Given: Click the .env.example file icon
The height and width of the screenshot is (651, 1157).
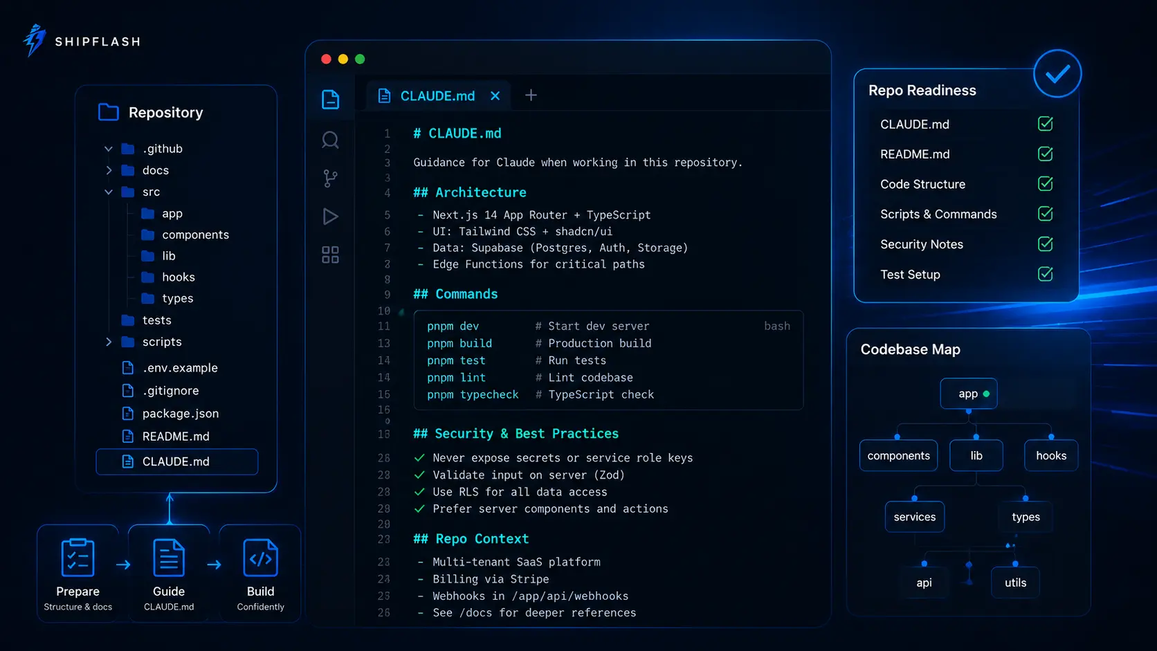Looking at the screenshot, I should (x=127, y=367).
